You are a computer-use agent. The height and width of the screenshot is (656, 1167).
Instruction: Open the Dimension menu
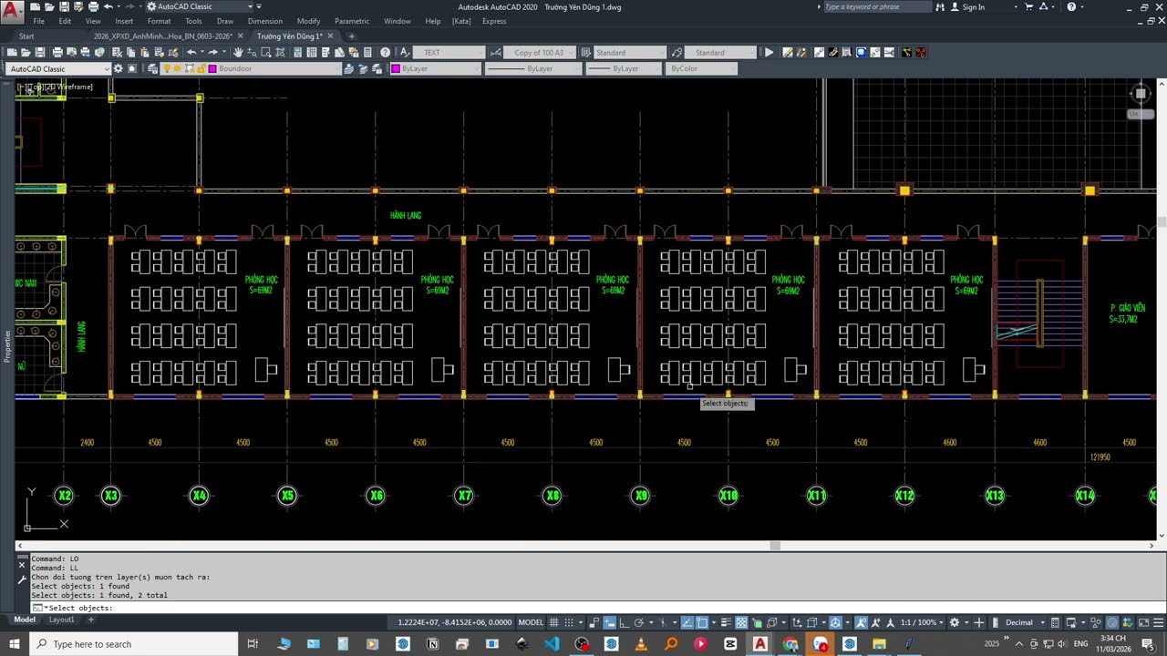pos(264,21)
